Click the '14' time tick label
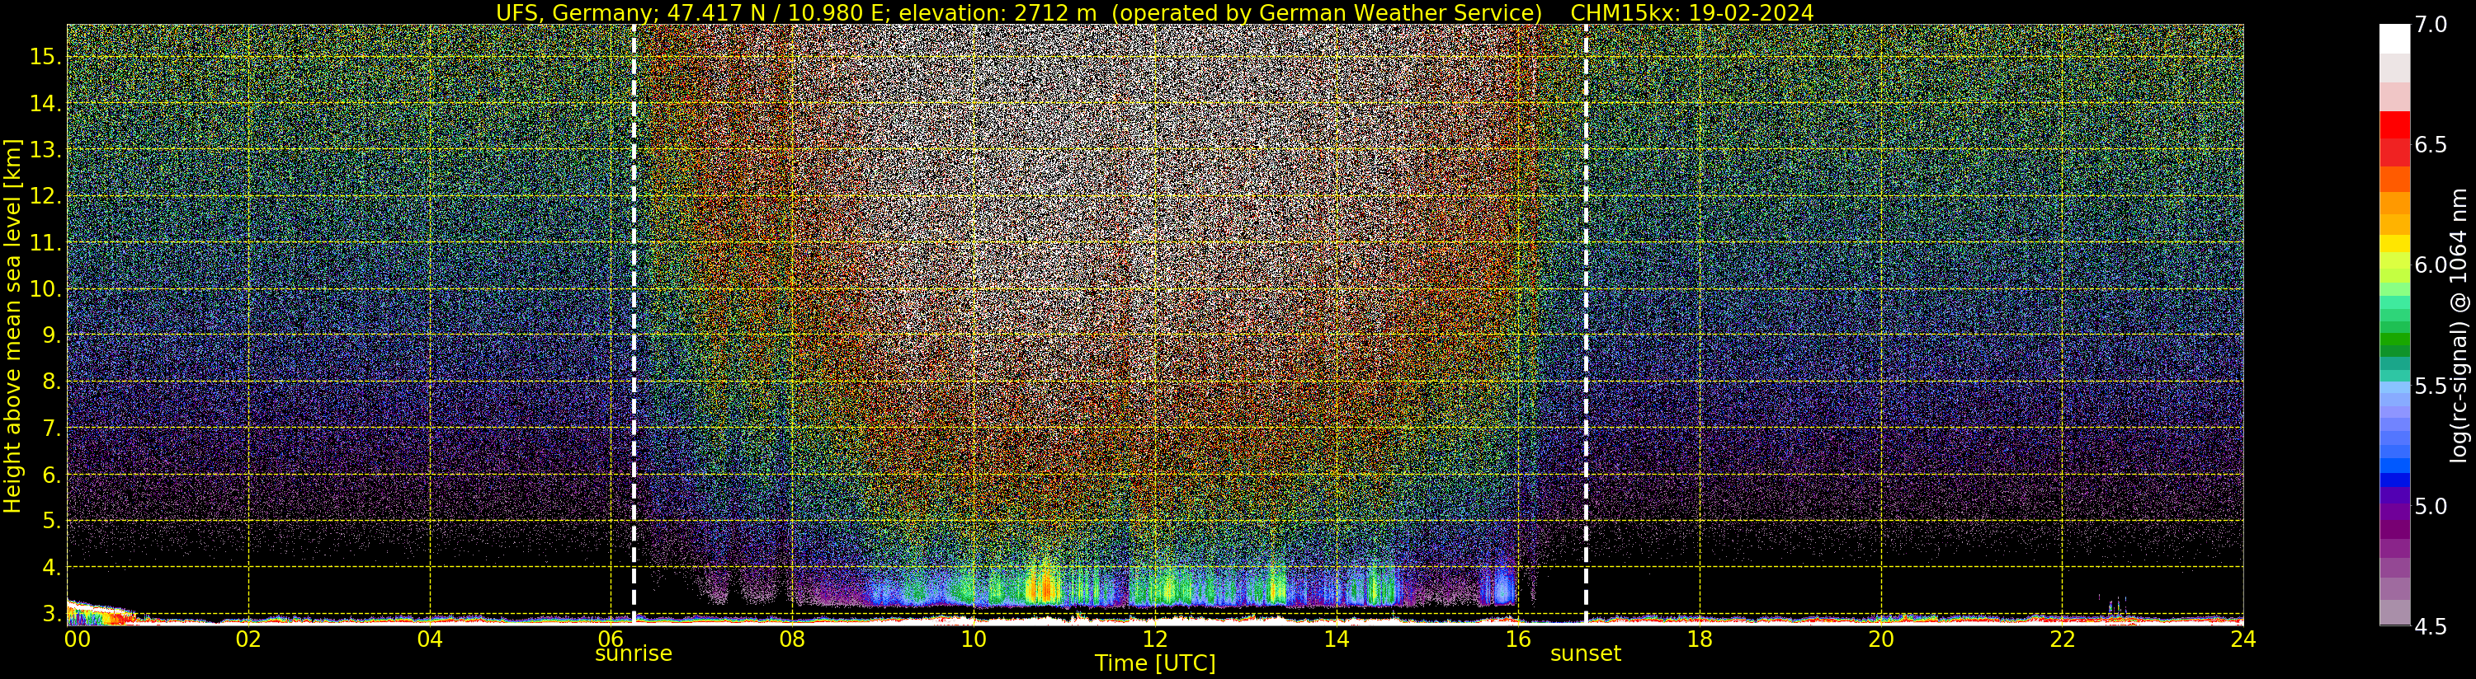The width and height of the screenshot is (2476, 679). click(x=1336, y=639)
